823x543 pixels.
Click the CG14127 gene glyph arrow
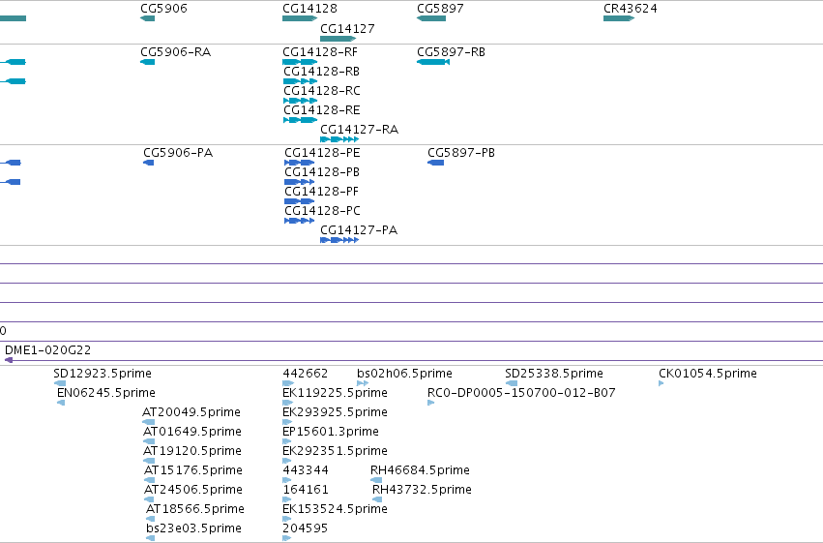click(x=338, y=39)
